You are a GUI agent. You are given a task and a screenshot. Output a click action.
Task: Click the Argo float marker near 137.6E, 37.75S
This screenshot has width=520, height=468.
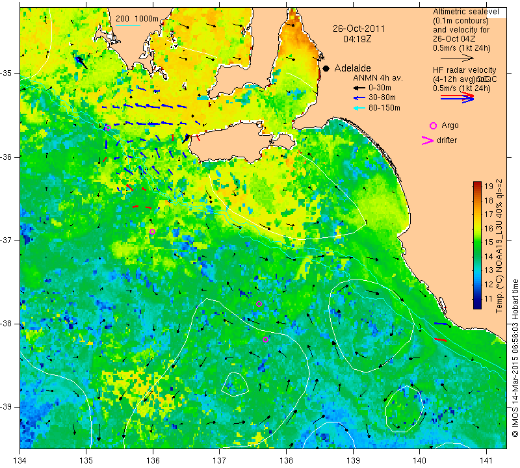[259, 304]
